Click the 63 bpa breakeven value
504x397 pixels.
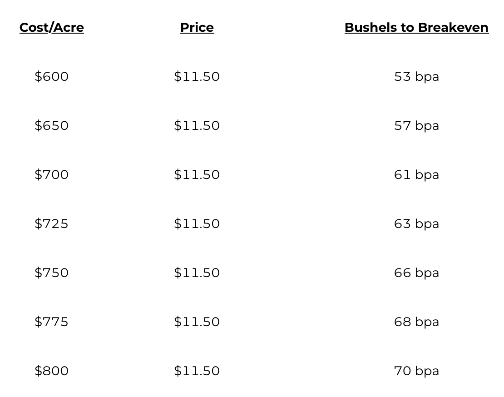416,223
